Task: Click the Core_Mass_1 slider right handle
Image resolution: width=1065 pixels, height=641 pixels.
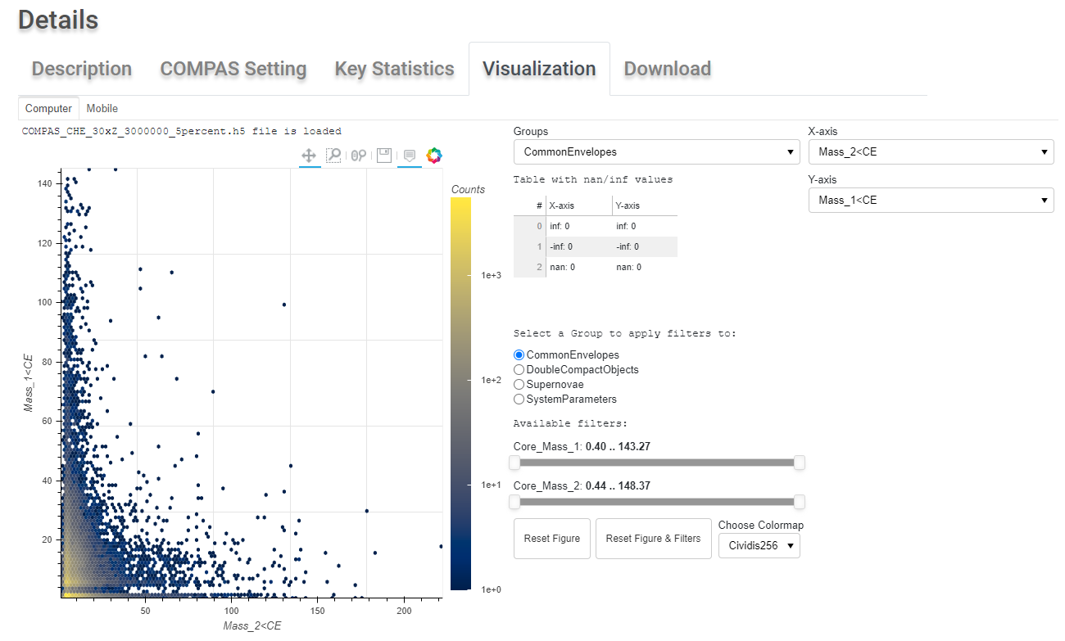Action: [800, 463]
